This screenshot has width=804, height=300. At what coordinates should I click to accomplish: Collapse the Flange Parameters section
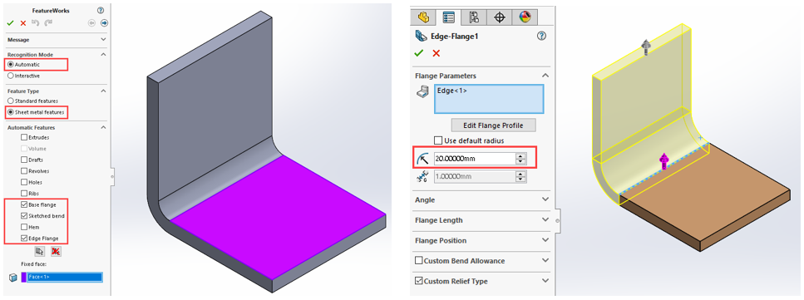(x=545, y=76)
